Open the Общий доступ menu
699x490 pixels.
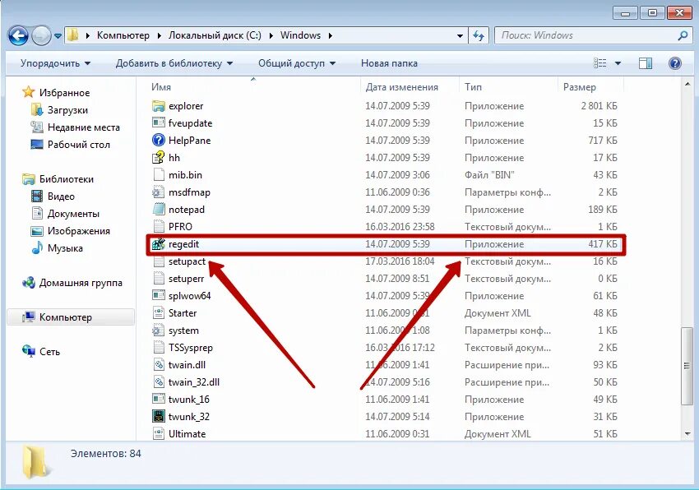coord(297,63)
